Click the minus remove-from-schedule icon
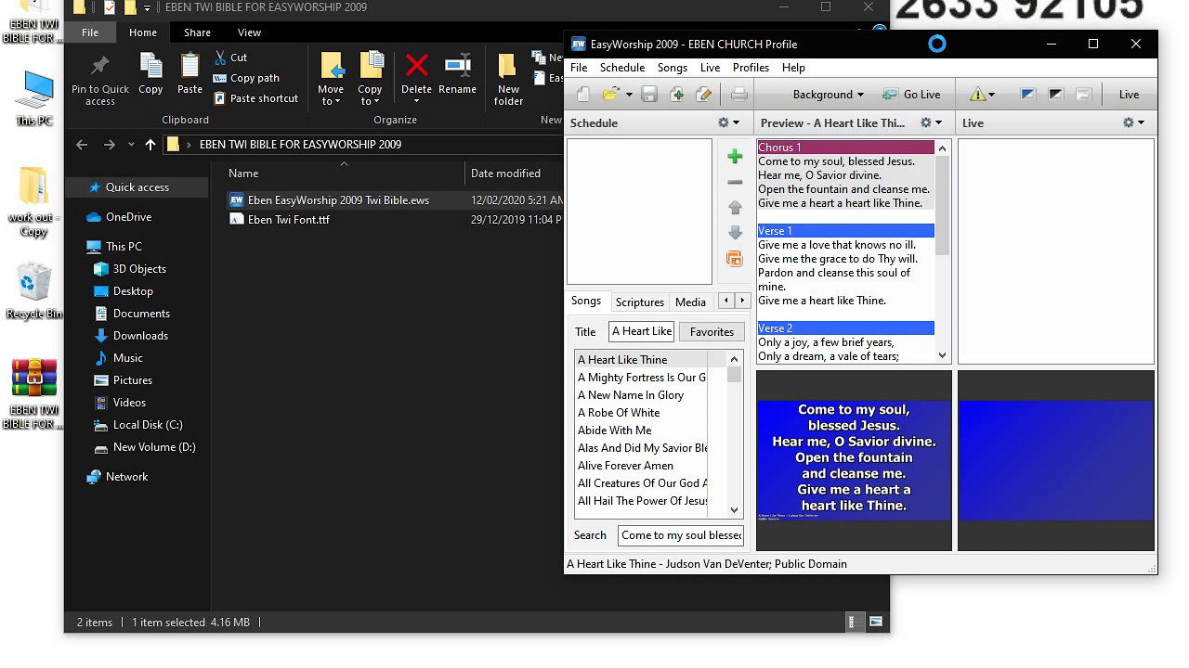Viewport: 1189px width, 668px height. point(735,183)
